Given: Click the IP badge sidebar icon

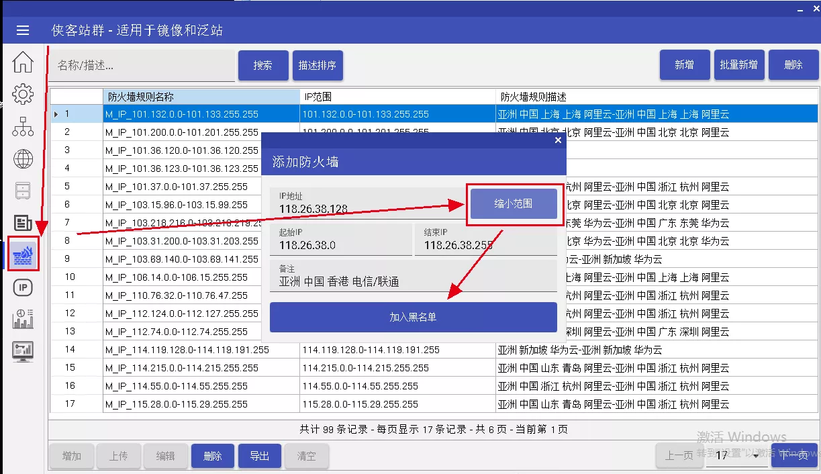Looking at the screenshot, I should click(x=23, y=288).
